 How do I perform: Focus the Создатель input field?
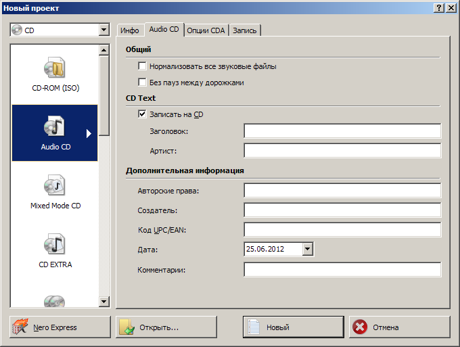342,210
